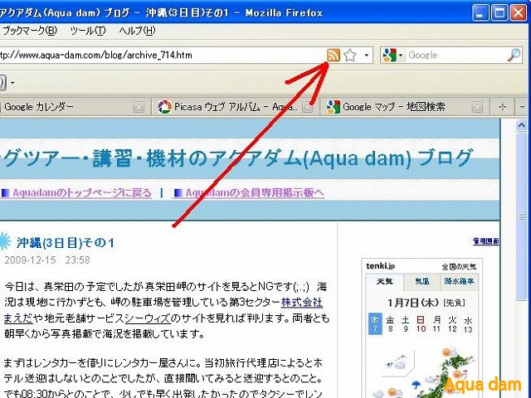Viewport: 531px width, 398px height.
Task: Open the toolbar dropdown arrow below the address bar
Action: pyautogui.click(x=12, y=82)
